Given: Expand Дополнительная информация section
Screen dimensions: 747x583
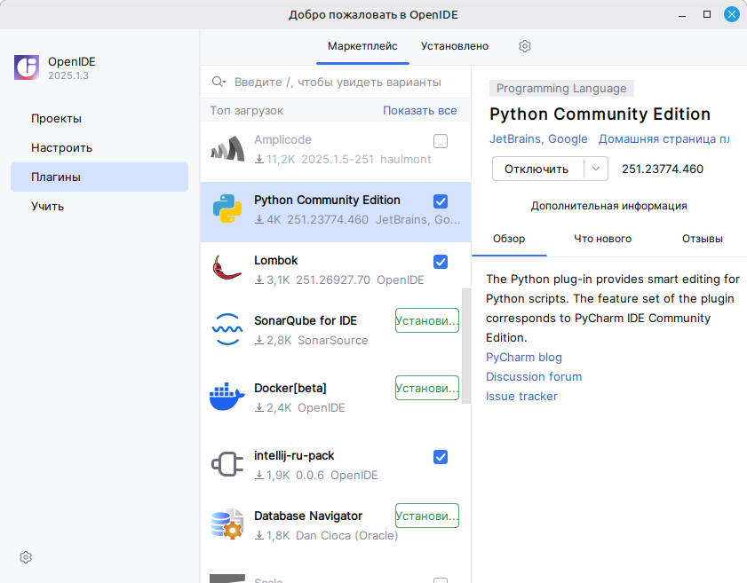Looking at the screenshot, I should [x=608, y=206].
